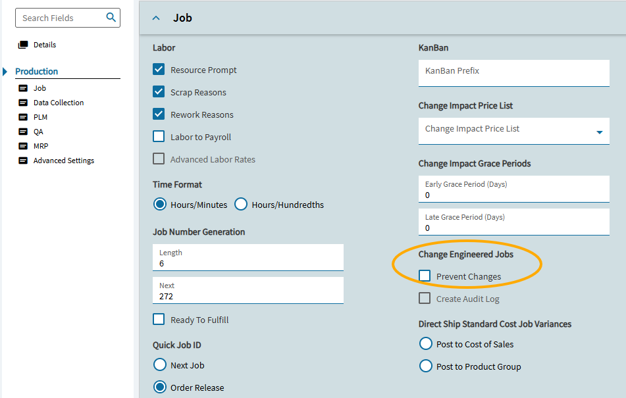
Task: Click the PLM sidebar icon
Action: (23, 117)
